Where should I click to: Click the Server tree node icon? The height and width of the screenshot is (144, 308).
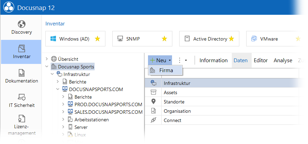(x=70, y=127)
